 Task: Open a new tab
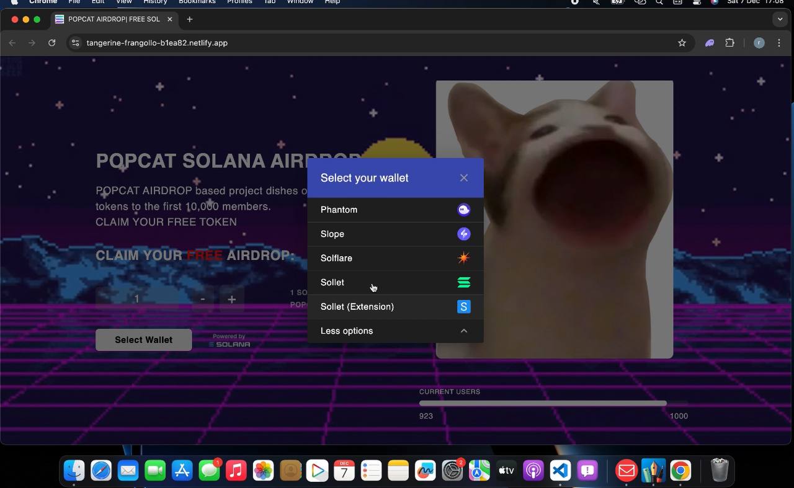click(190, 19)
